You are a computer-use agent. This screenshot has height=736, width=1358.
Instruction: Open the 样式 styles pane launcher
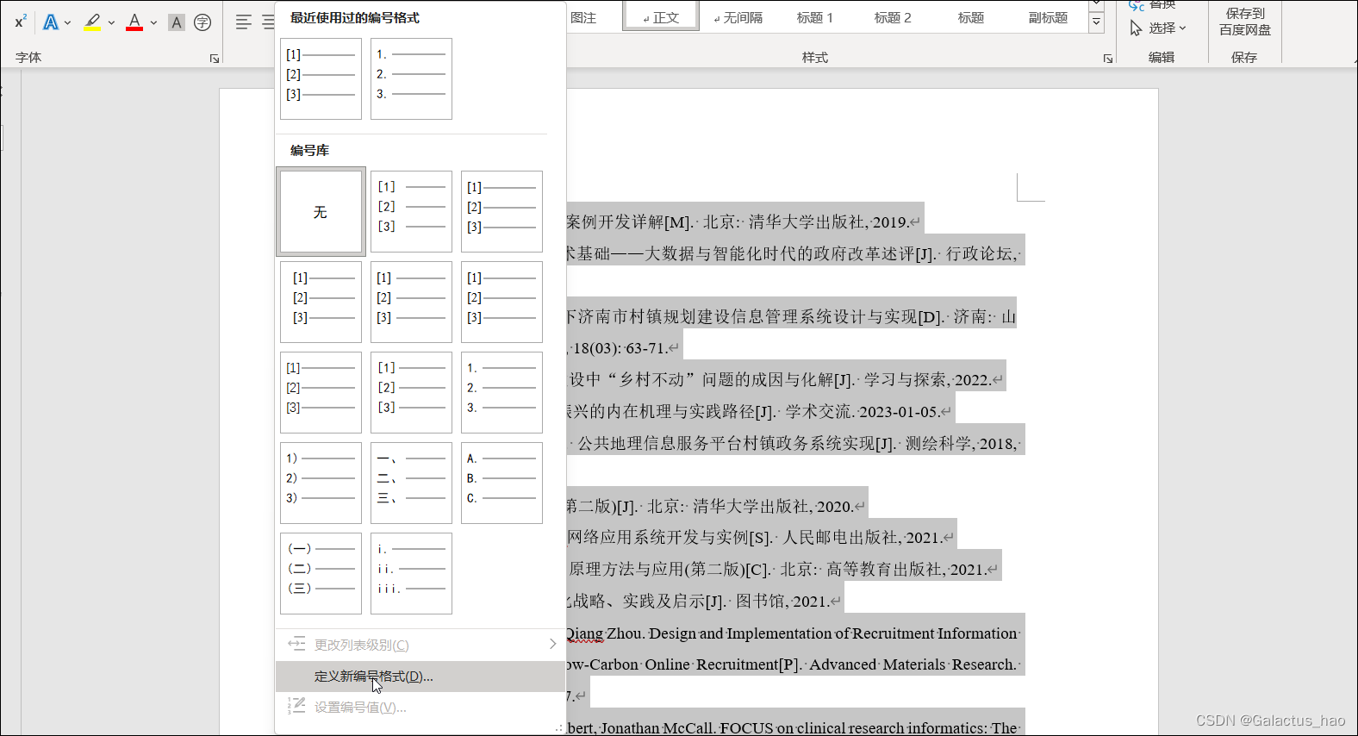tap(1108, 59)
